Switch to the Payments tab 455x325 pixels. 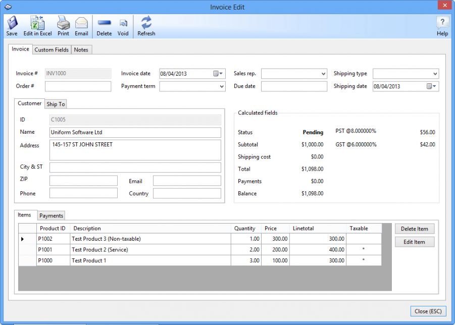[51, 215]
